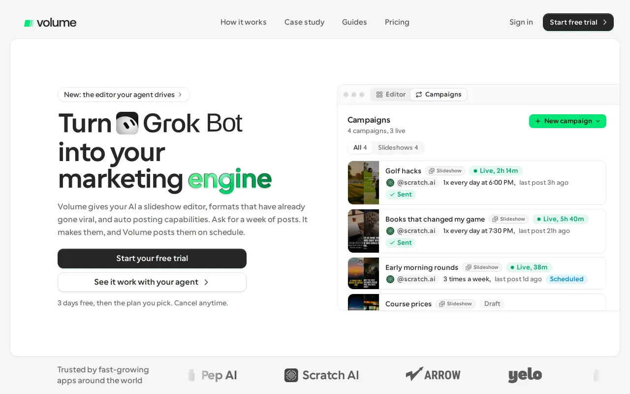Screen dimensions: 630x394
Task: Click the repeat icon on Campaigns tab
Action: 419,95
